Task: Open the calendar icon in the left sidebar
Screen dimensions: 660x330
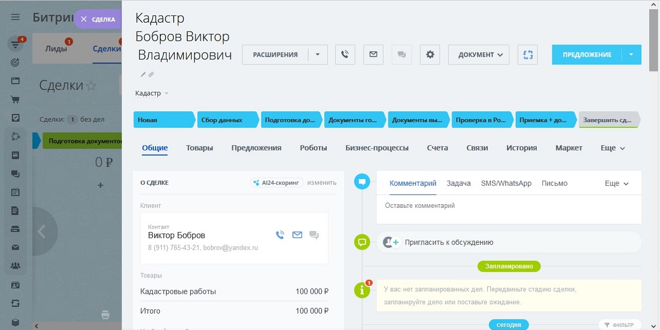Action: 15,192
